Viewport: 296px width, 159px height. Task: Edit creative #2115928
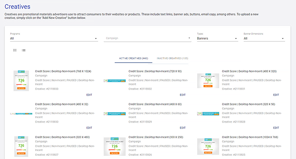point(276,128)
